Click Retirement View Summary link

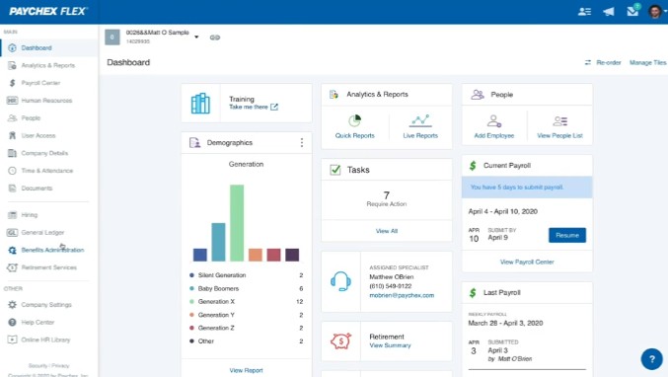pos(390,345)
